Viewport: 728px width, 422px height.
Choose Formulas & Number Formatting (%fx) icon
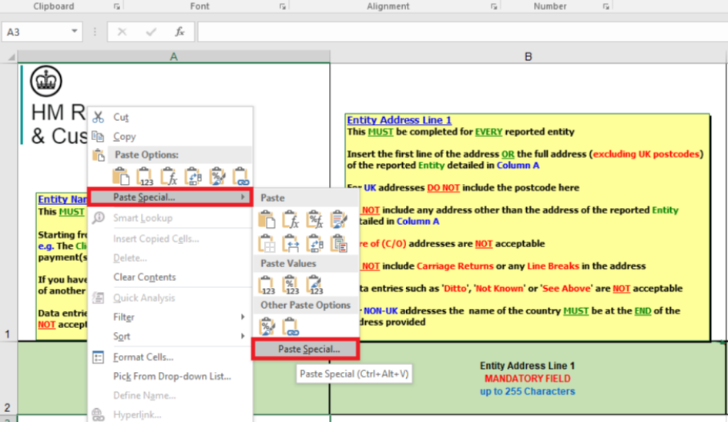(x=315, y=219)
